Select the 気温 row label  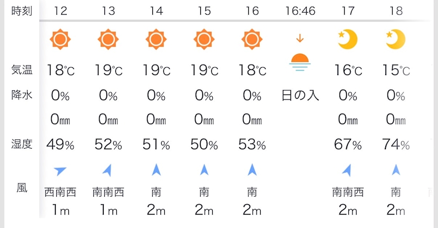21,70
